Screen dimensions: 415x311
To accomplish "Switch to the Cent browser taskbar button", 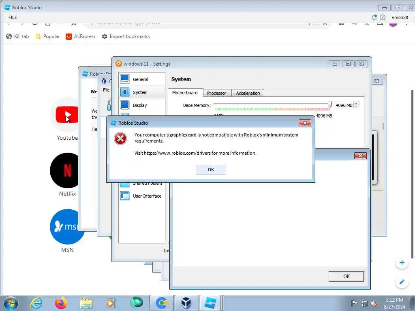I will click(x=162, y=303).
